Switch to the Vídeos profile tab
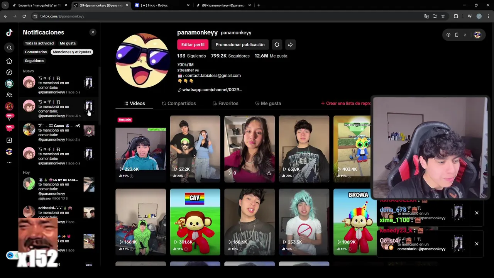 click(134, 103)
